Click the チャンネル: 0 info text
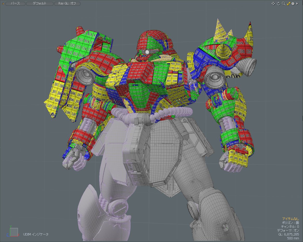 (290, 226)
